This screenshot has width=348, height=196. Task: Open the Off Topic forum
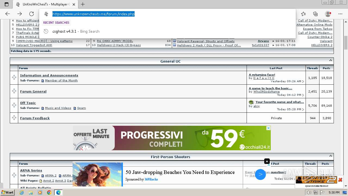tap(28, 103)
